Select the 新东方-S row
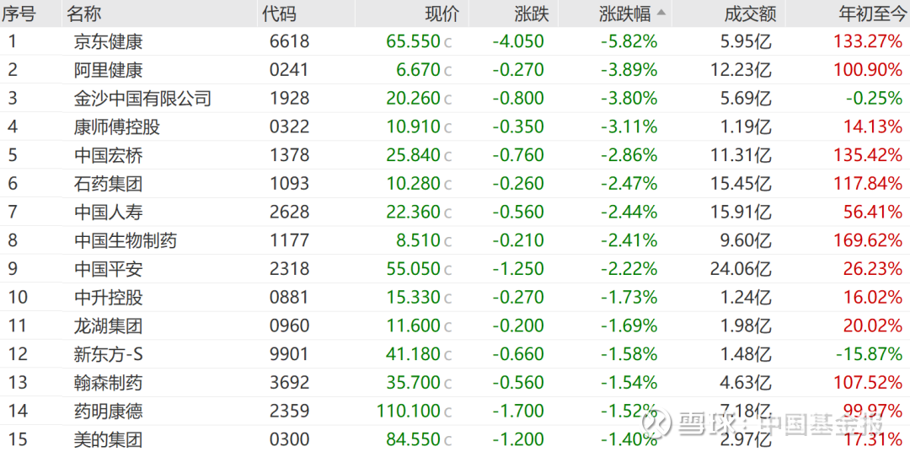 tap(110, 354)
